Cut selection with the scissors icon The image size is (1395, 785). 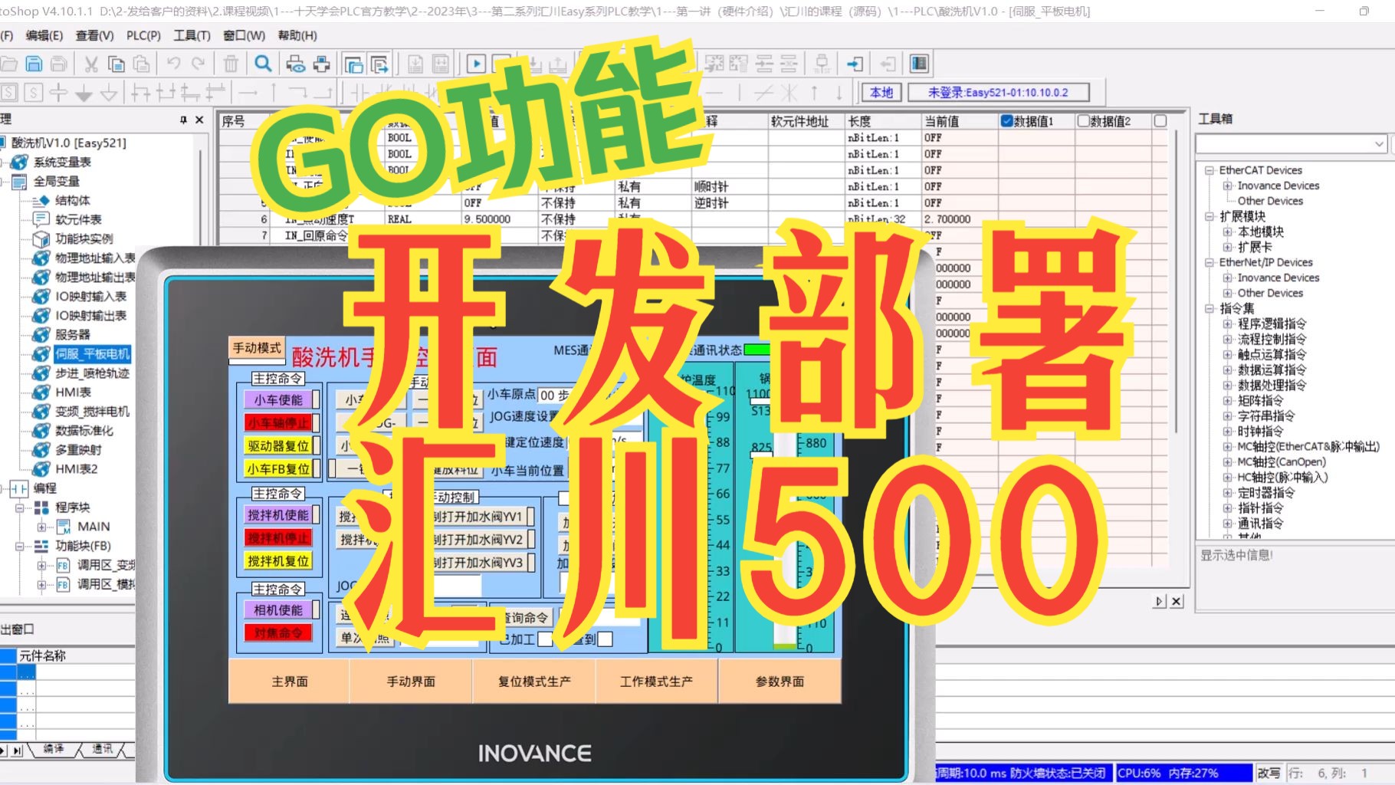(x=91, y=64)
